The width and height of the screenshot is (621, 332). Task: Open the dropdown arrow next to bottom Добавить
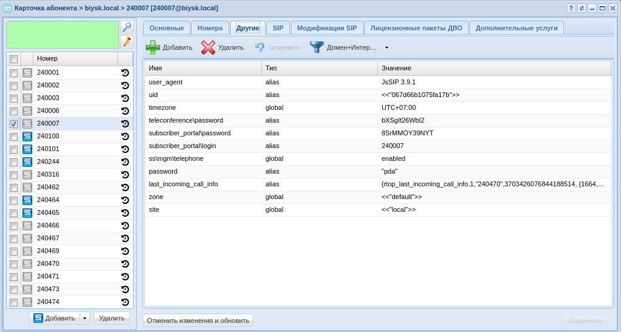84,318
